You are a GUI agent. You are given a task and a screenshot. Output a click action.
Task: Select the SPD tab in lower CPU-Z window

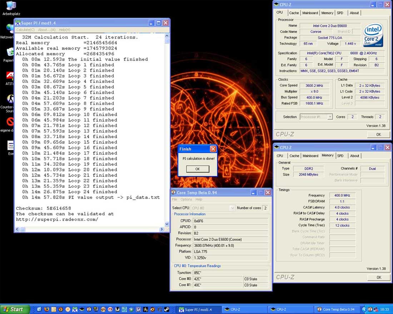(x=340, y=156)
